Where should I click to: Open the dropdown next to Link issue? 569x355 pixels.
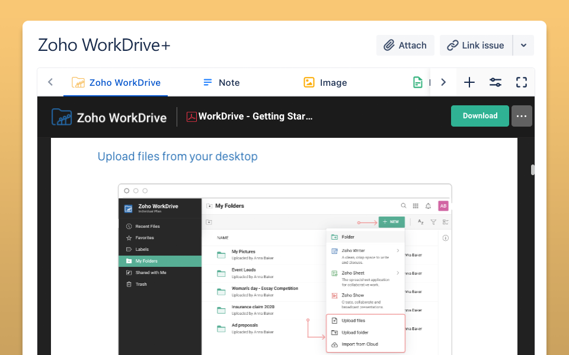[x=523, y=46]
